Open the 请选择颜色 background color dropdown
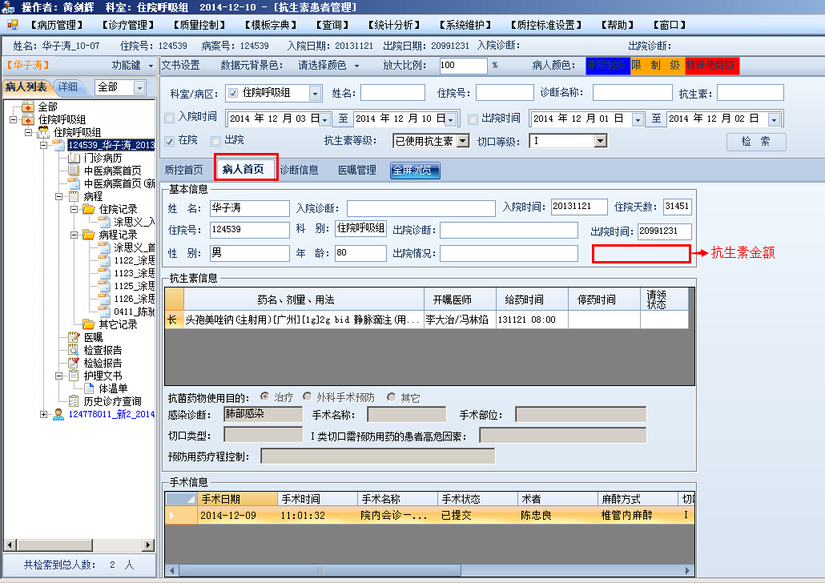Image resolution: width=825 pixels, height=583 pixels. point(356,66)
